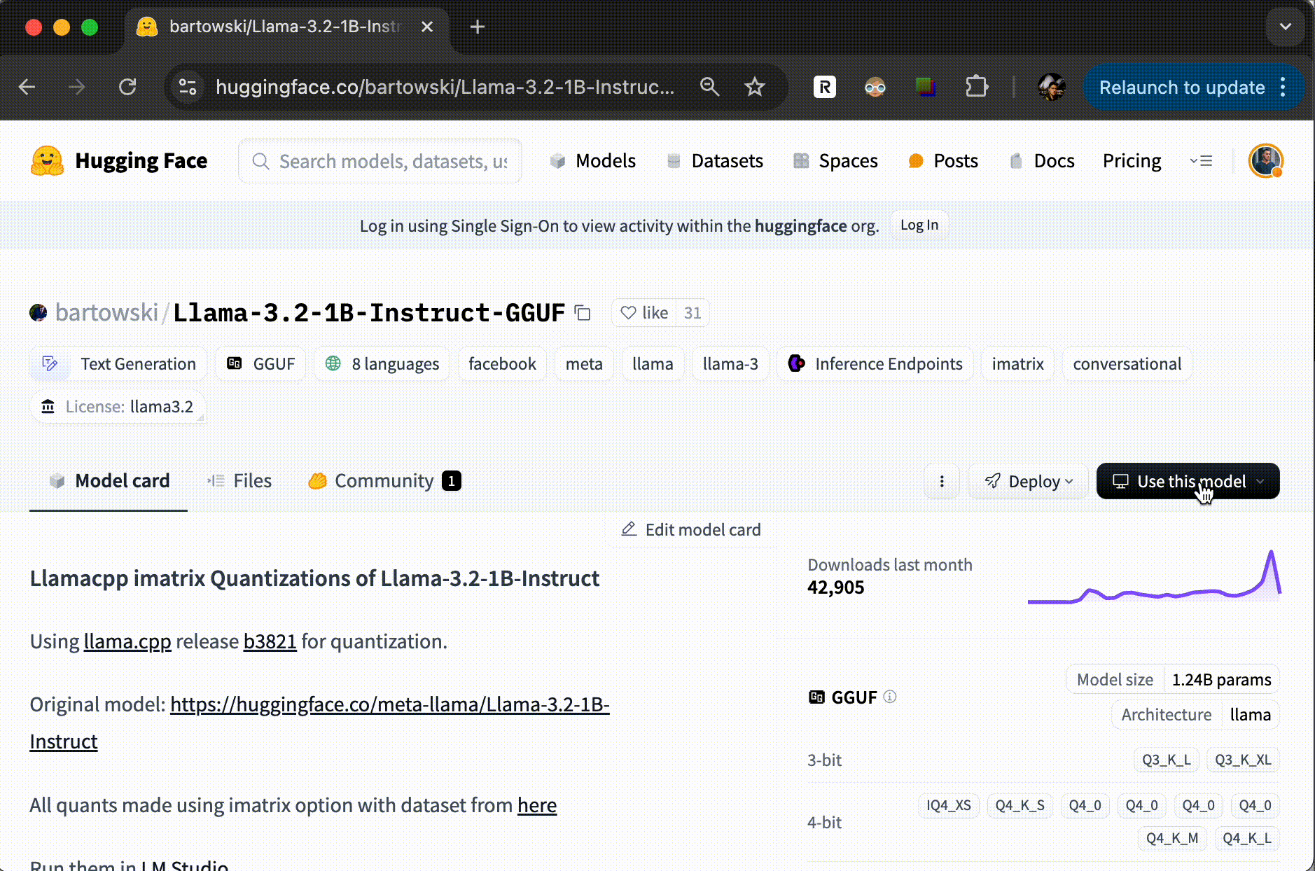Click the Log In button
The width and height of the screenshot is (1315, 871).
point(919,225)
